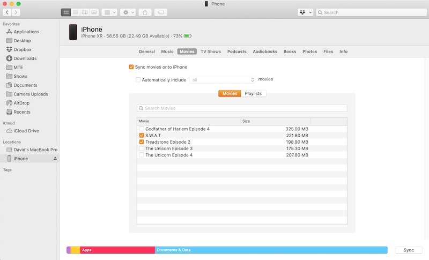Go back using the back arrow
This screenshot has height=260, width=429.
coord(6,12)
